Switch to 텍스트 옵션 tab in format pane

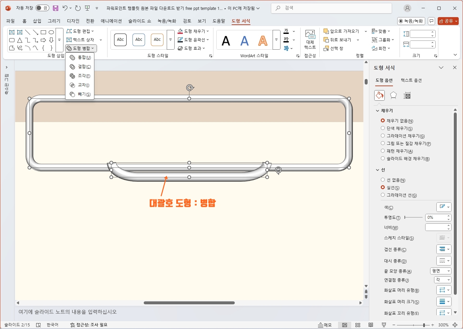[411, 80]
